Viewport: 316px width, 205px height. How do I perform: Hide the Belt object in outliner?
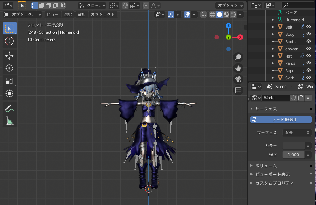[309, 27]
